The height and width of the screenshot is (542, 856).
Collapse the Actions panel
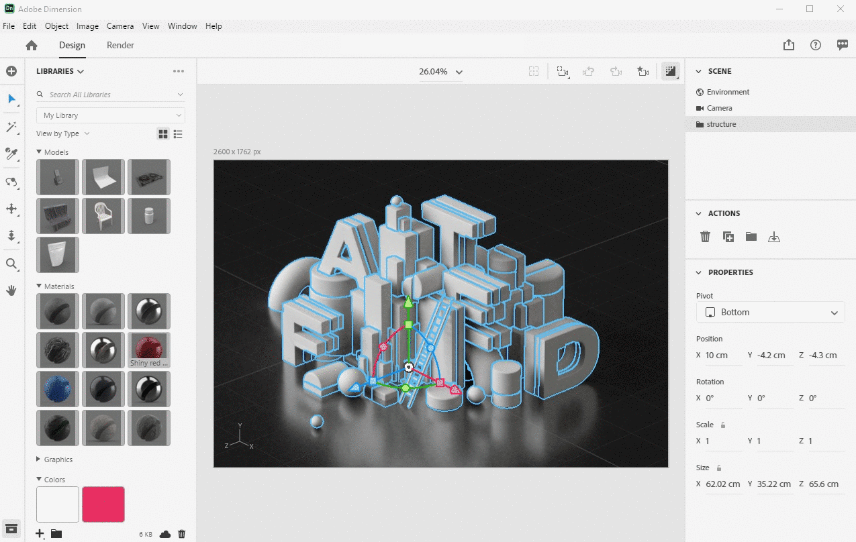[698, 213]
